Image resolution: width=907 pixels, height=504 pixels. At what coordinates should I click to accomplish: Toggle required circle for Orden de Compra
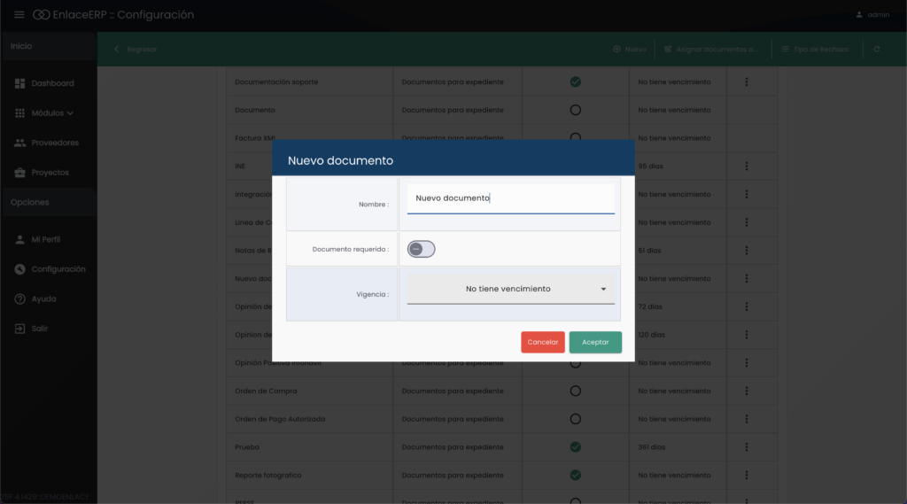click(x=575, y=391)
